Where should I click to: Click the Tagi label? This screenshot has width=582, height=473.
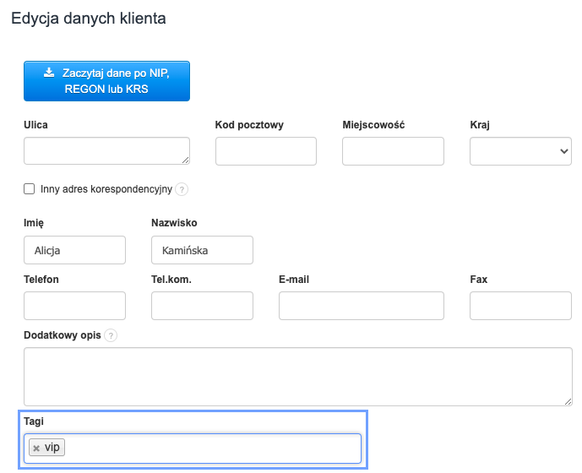[x=34, y=421]
